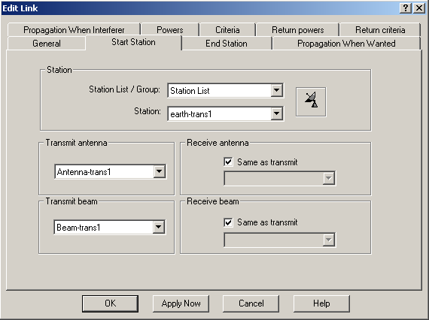This screenshot has height=320, width=429.
Task: Switch to the Return powers tab
Action: pos(298,29)
